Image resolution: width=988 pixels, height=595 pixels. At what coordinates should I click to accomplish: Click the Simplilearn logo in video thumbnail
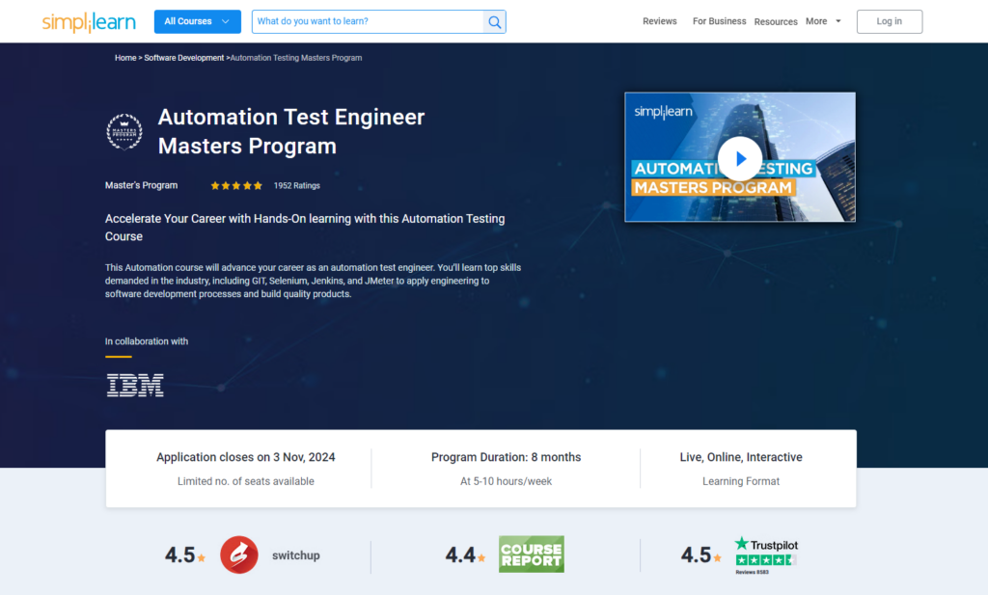tap(663, 112)
